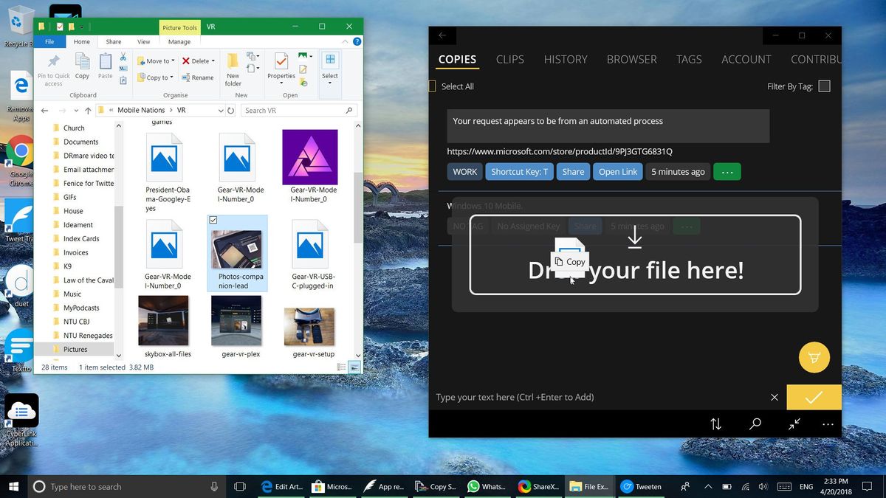
Task: Click the yellow shopping cart icon
Action: point(813,357)
